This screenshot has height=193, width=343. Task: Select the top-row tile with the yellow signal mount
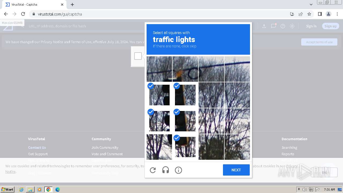[x=185, y=69]
